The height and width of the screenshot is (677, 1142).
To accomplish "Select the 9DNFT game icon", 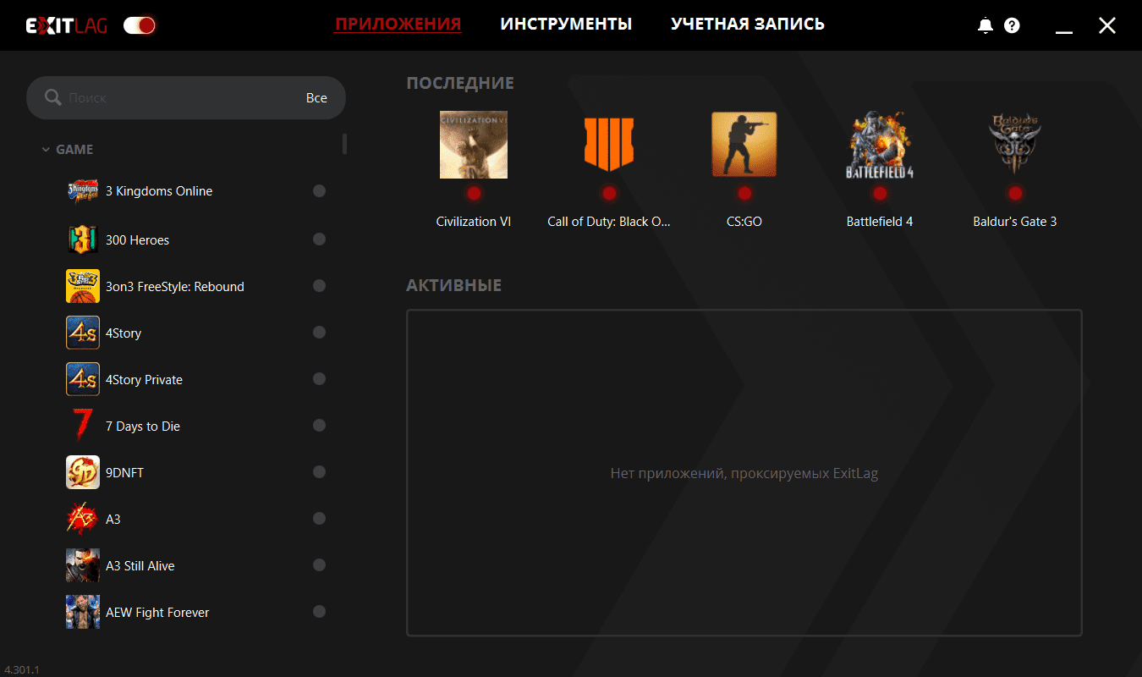I will 83,472.
